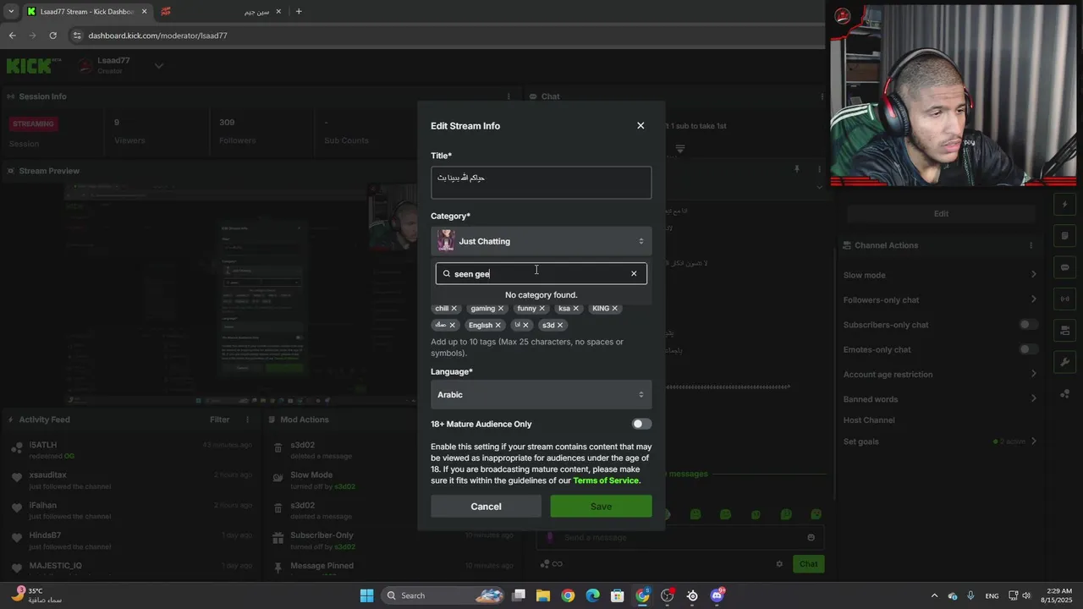Screen dimensions: 1083x609
Task: Click the camera layout sidebar icon
Action: 1065,331
